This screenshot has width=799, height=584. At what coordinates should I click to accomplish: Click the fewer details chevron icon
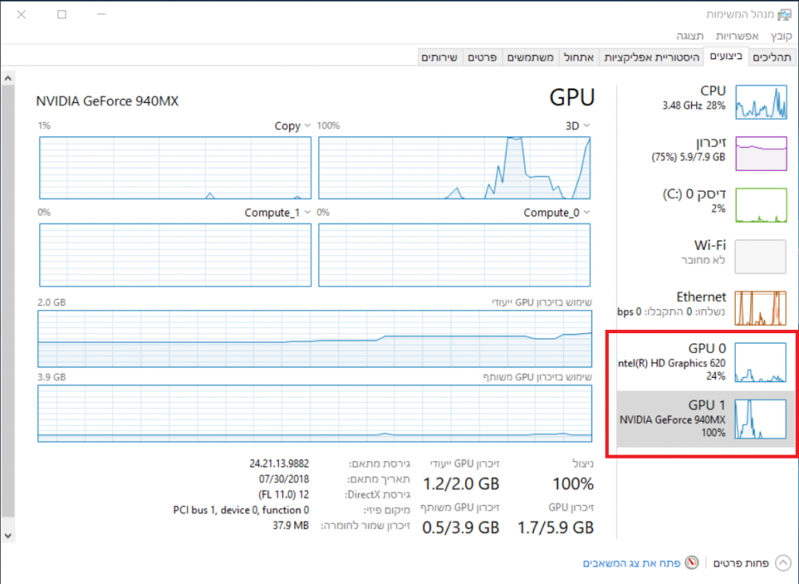point(783,563)
